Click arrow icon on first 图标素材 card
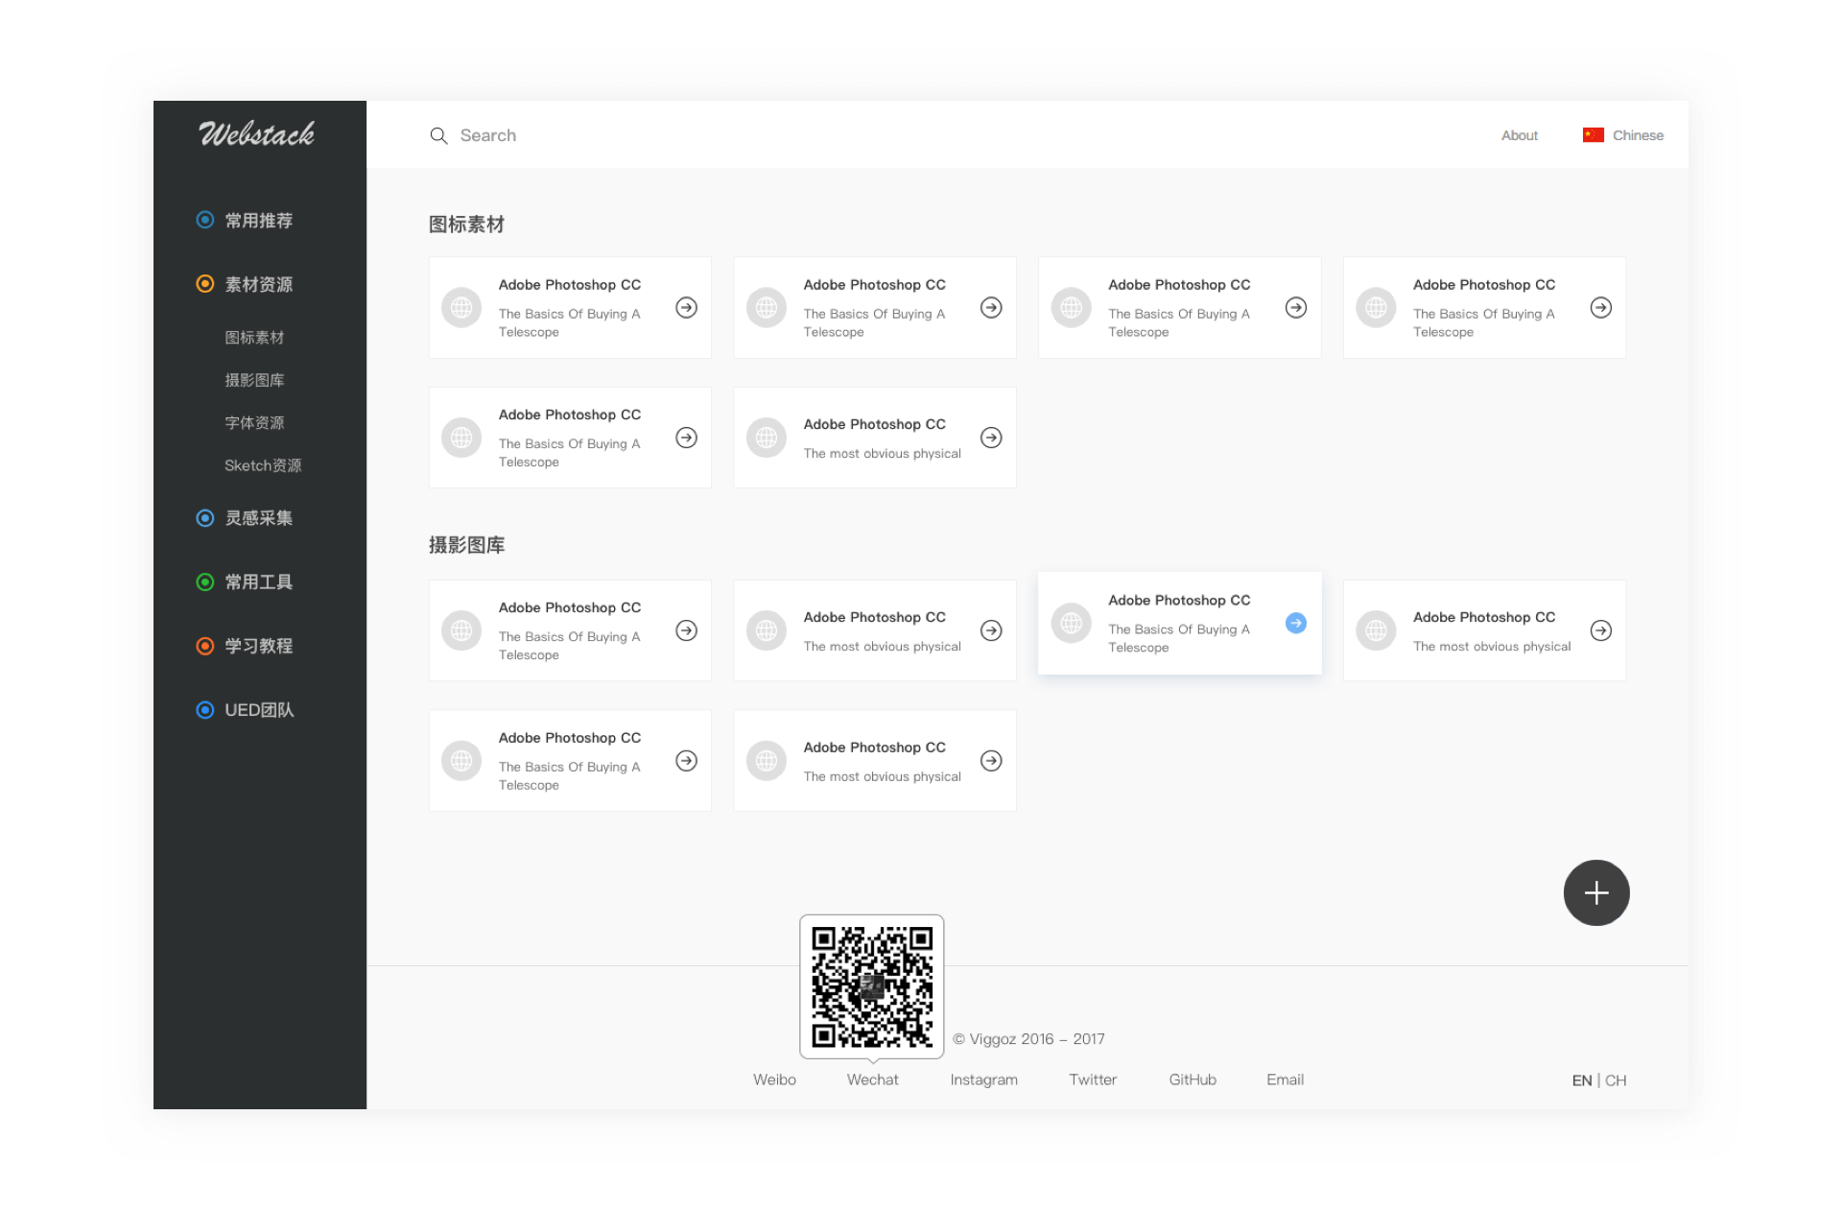This screenshot has width=1842, height=1210. [x=686, y=307]
